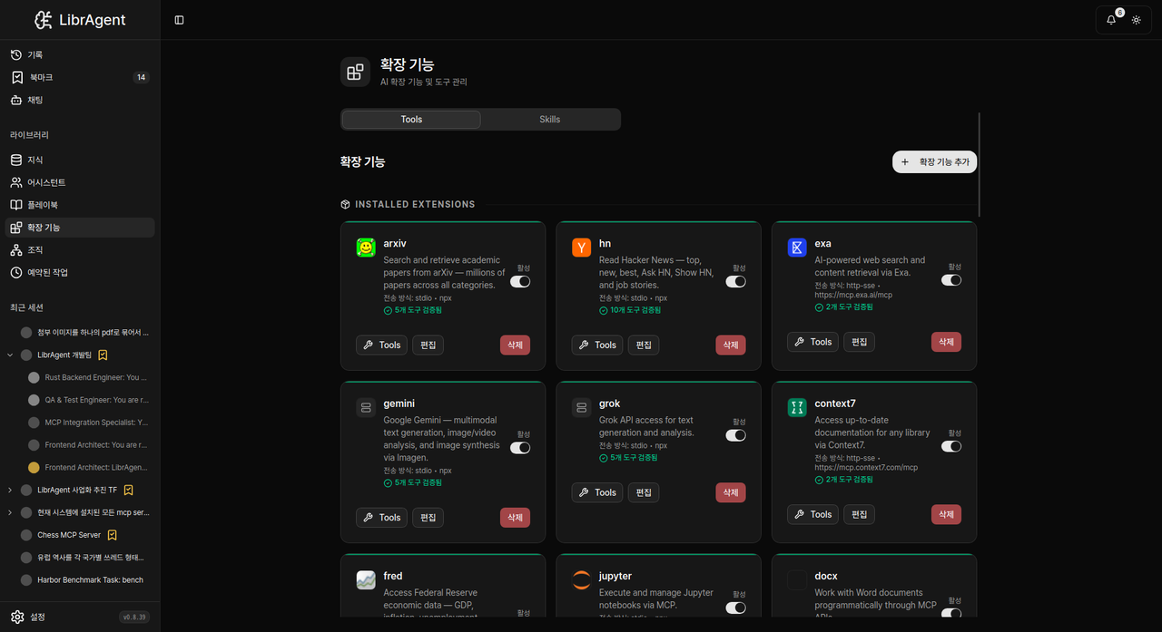Disable the exa extension toggle

(951, 280)
